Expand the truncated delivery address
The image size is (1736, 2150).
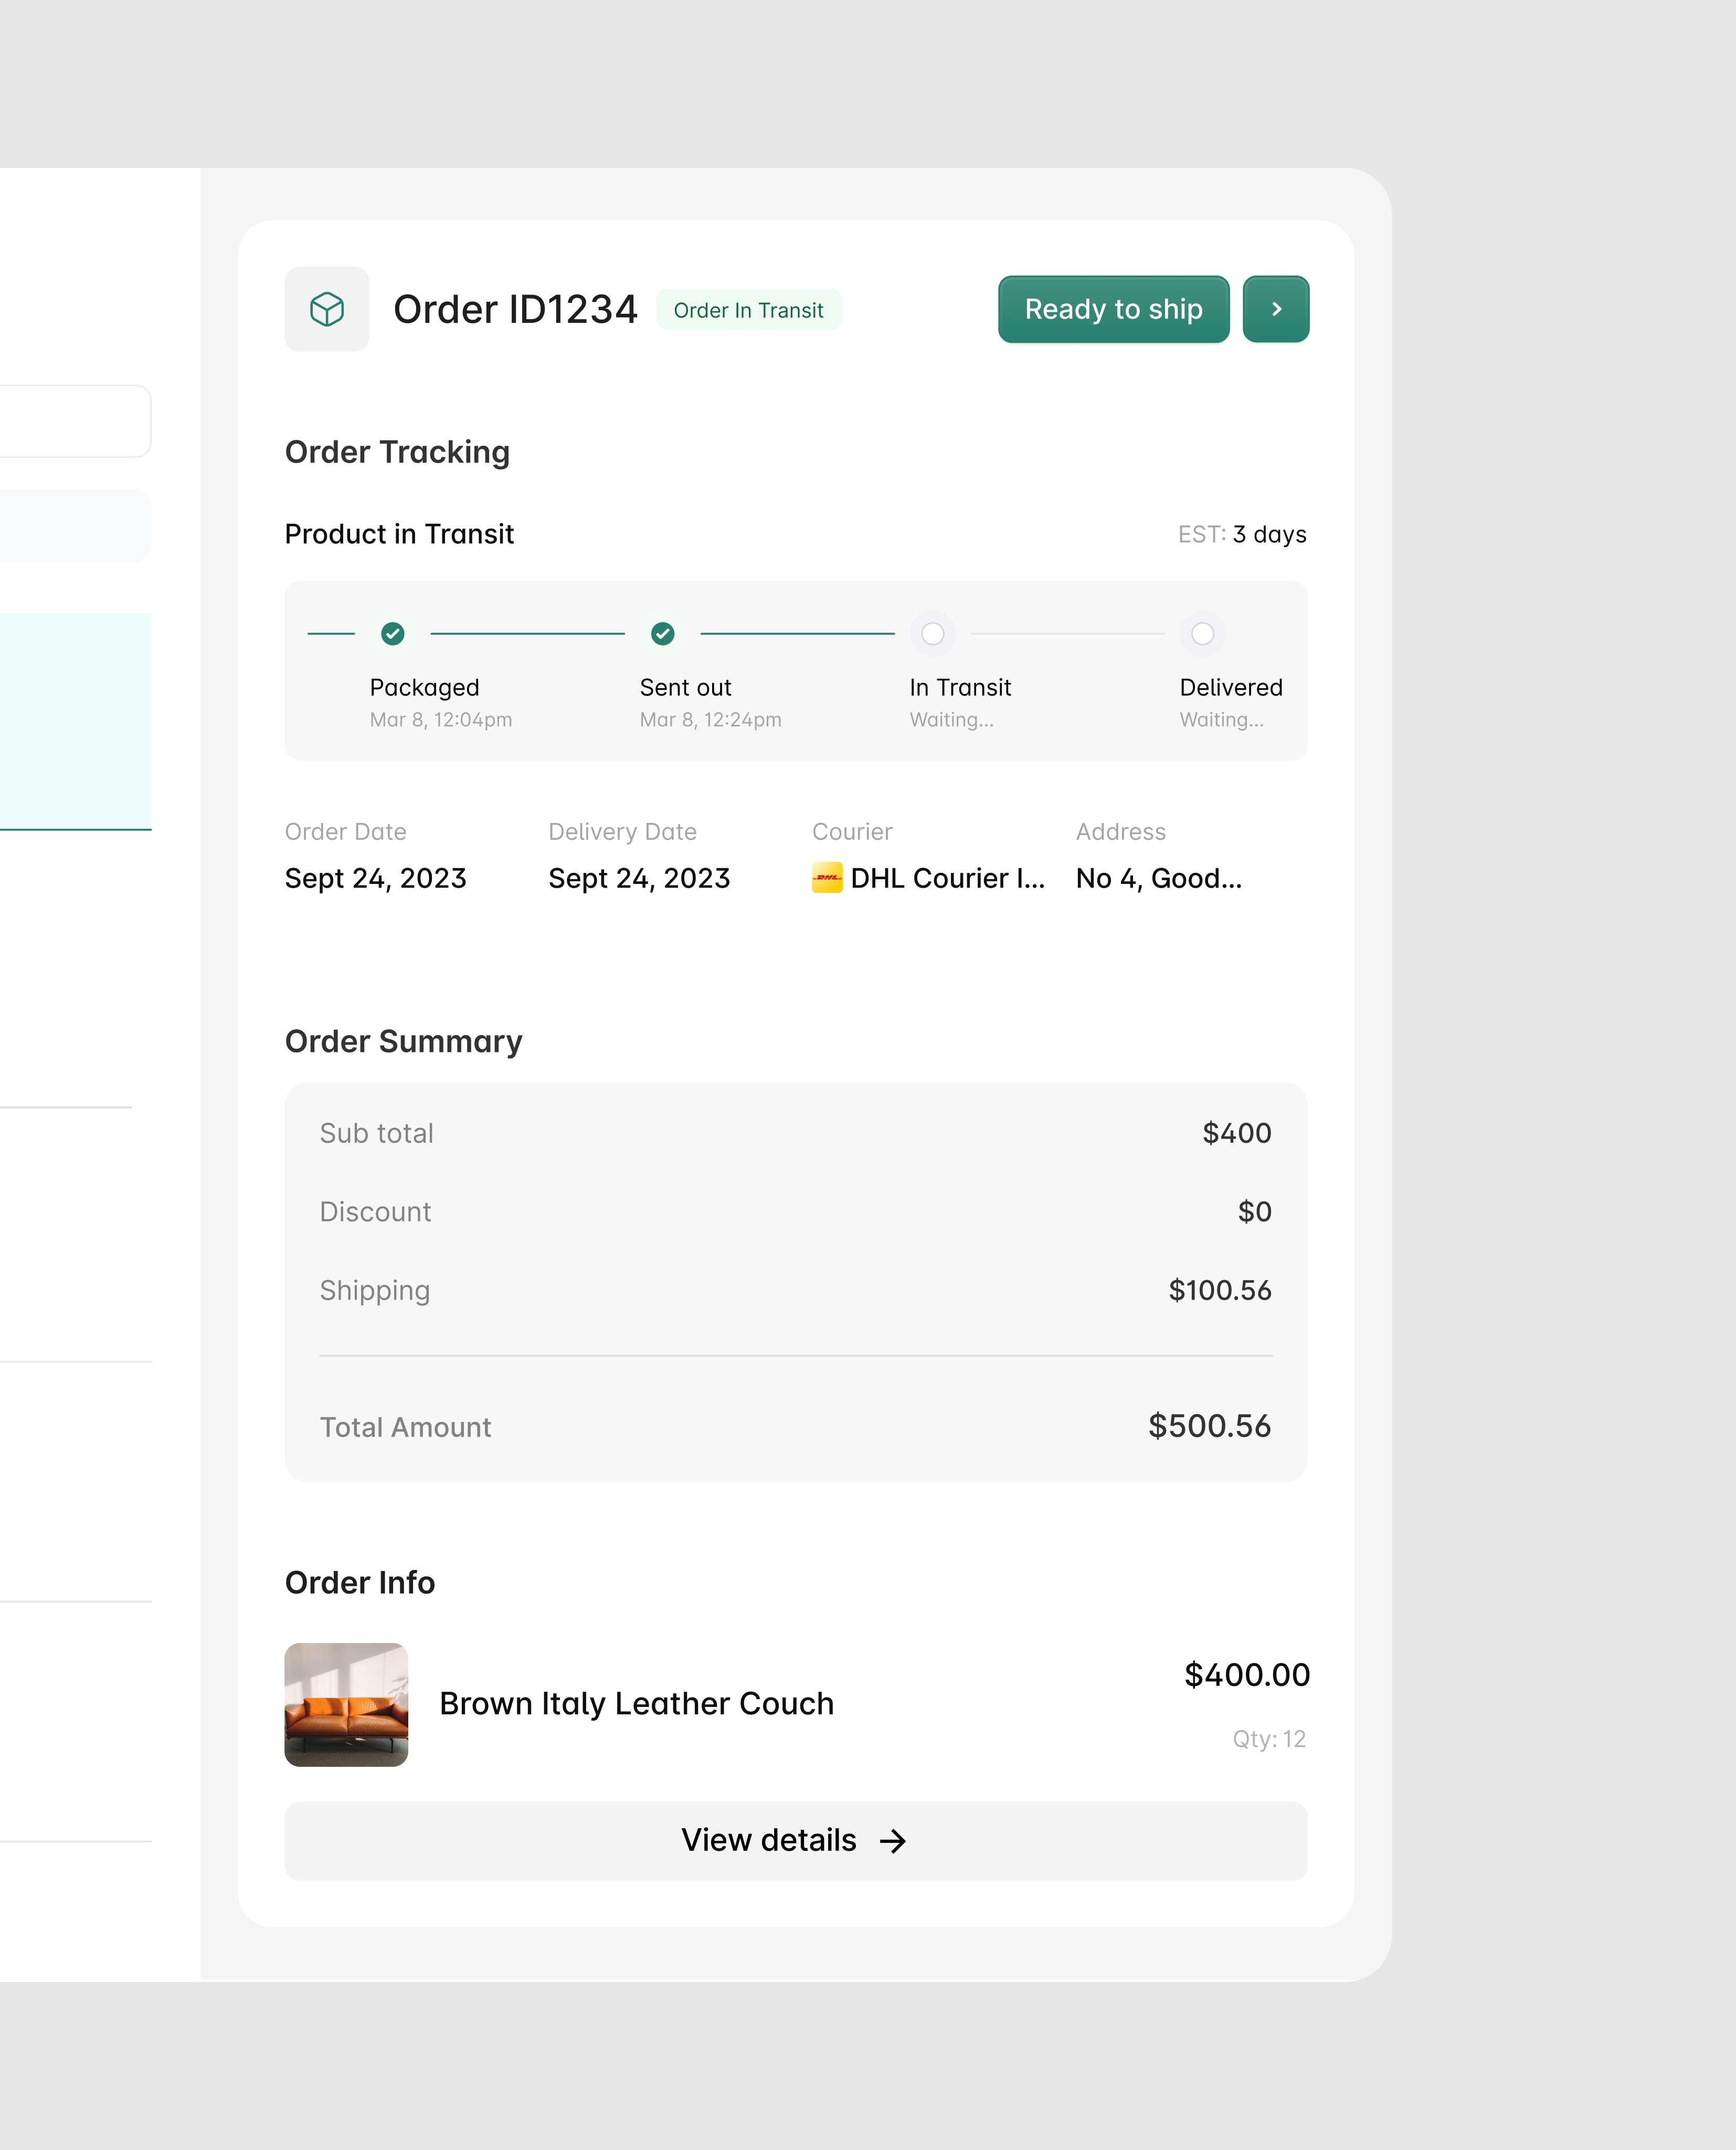tap(1157, 877)
